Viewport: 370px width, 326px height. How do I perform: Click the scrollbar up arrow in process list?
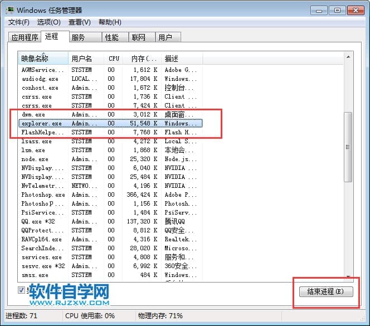[x=348, y=57]
